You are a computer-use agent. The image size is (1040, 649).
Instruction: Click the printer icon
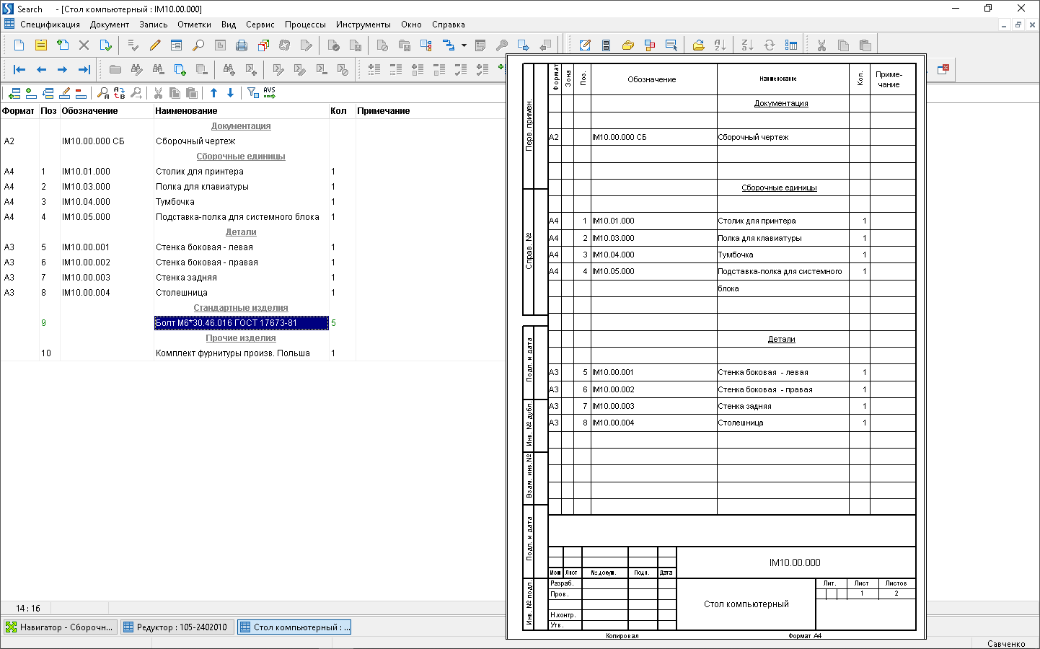tap(242, 45)
